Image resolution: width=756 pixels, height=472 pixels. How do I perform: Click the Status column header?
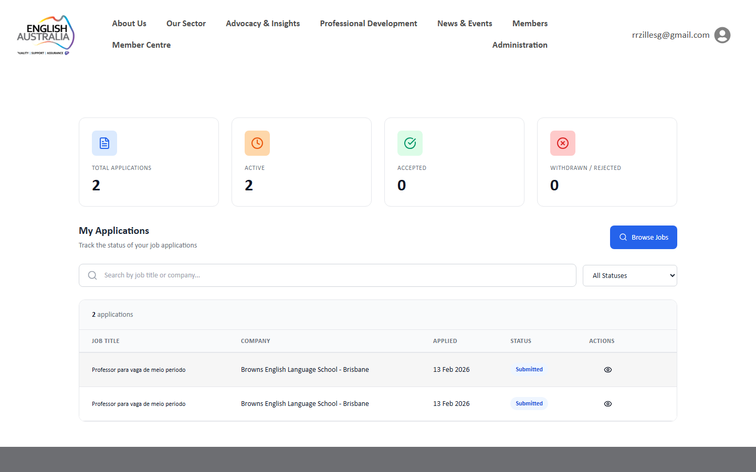pyautogui.click(x=521, y=341)
